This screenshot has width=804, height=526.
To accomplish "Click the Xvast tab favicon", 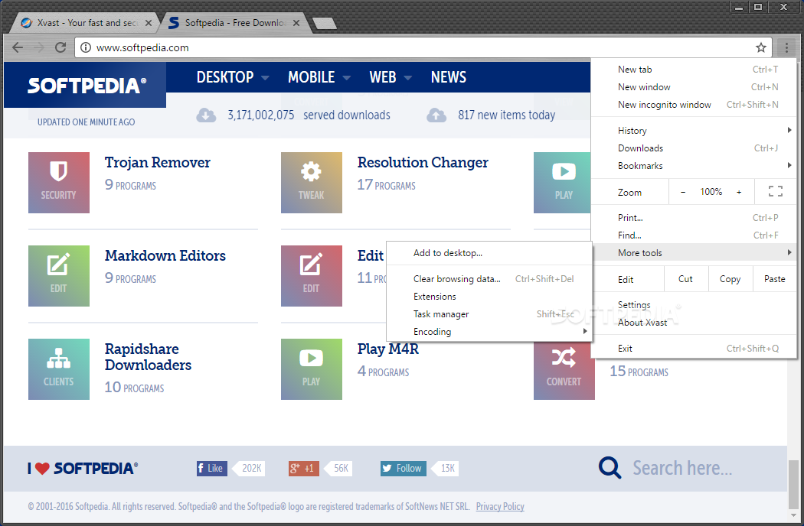I will [x=26, y=23].
